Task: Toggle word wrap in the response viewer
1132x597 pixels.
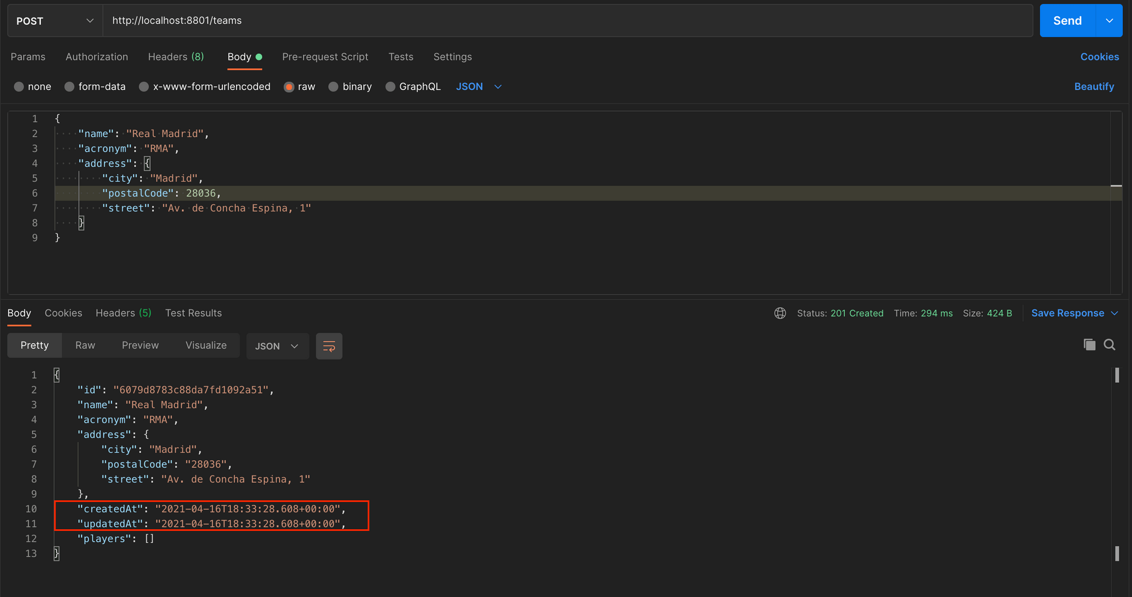Action: (329, 346)
